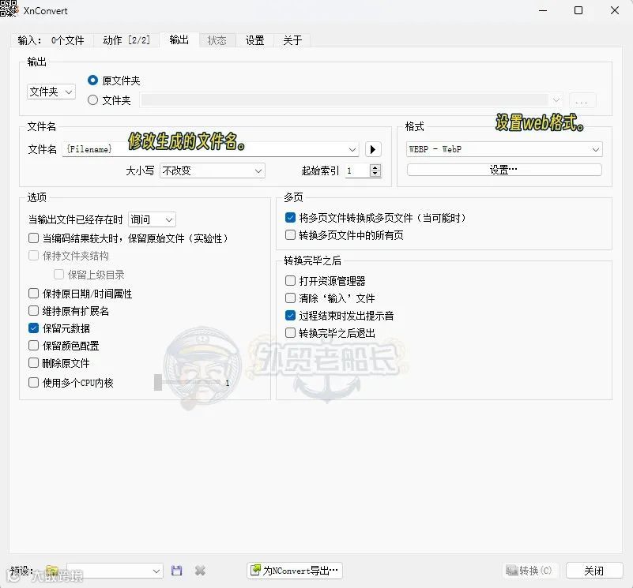Click the 关闭 button

pos(593,571)
